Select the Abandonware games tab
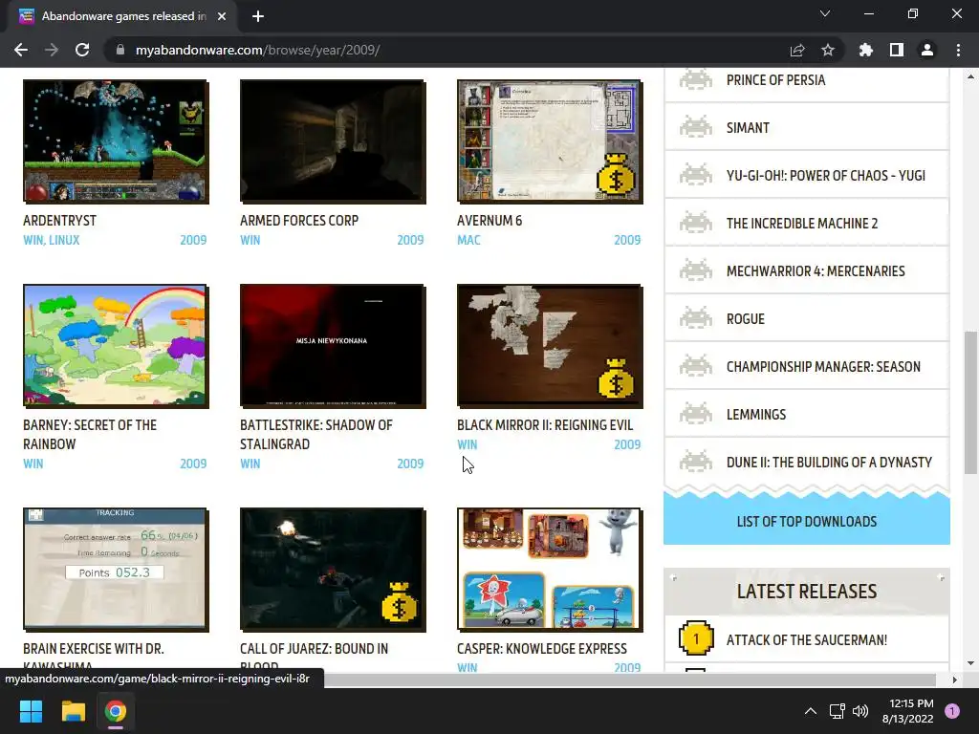 click(x=121, y=16)
